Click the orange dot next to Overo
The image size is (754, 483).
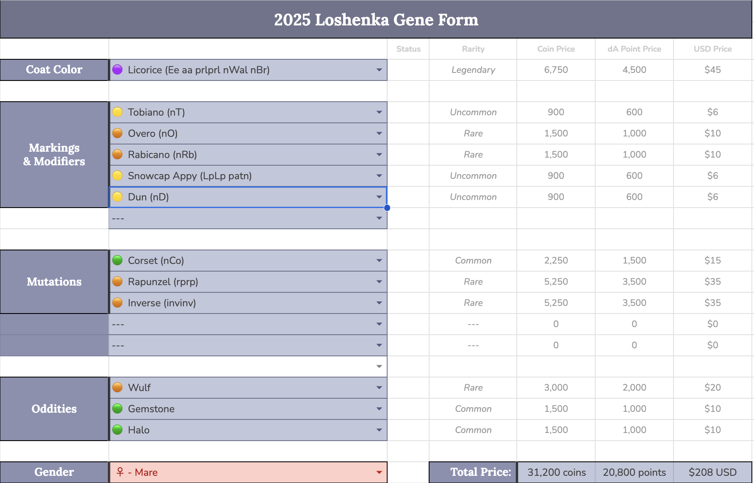(117, 133)
